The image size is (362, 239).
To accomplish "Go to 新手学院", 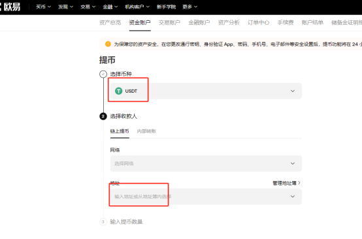I will (x=166, y=7).
